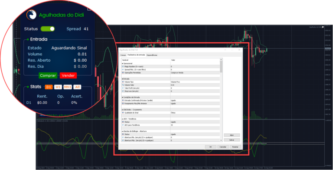The image size is (333, 170).
Task: Click the Volume Valor value 0.01
Action: 195,85
